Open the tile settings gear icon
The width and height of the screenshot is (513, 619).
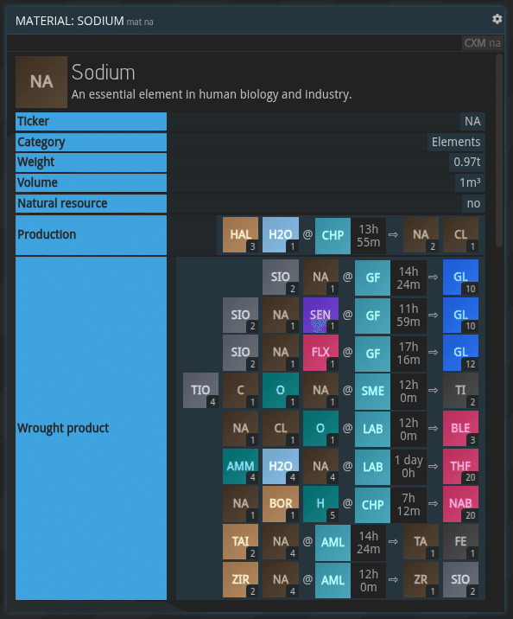click(x=497, y=19)
